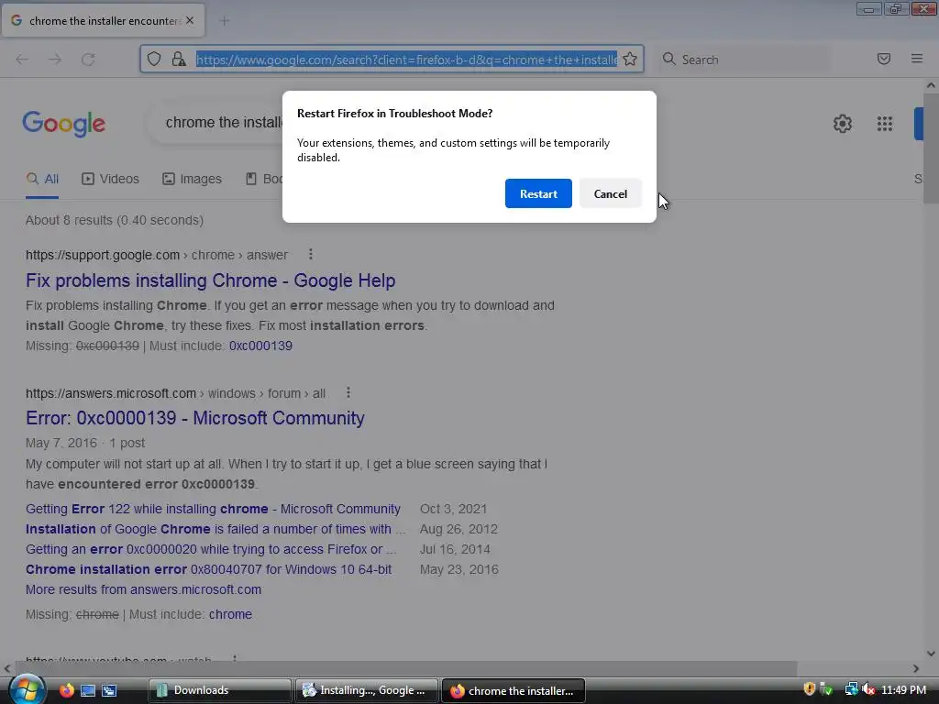Image resolution: width=939 pixels, height=704 pixels.
Task: Open options for answers.microsoft.com result
Action: (x=348, y=392)
